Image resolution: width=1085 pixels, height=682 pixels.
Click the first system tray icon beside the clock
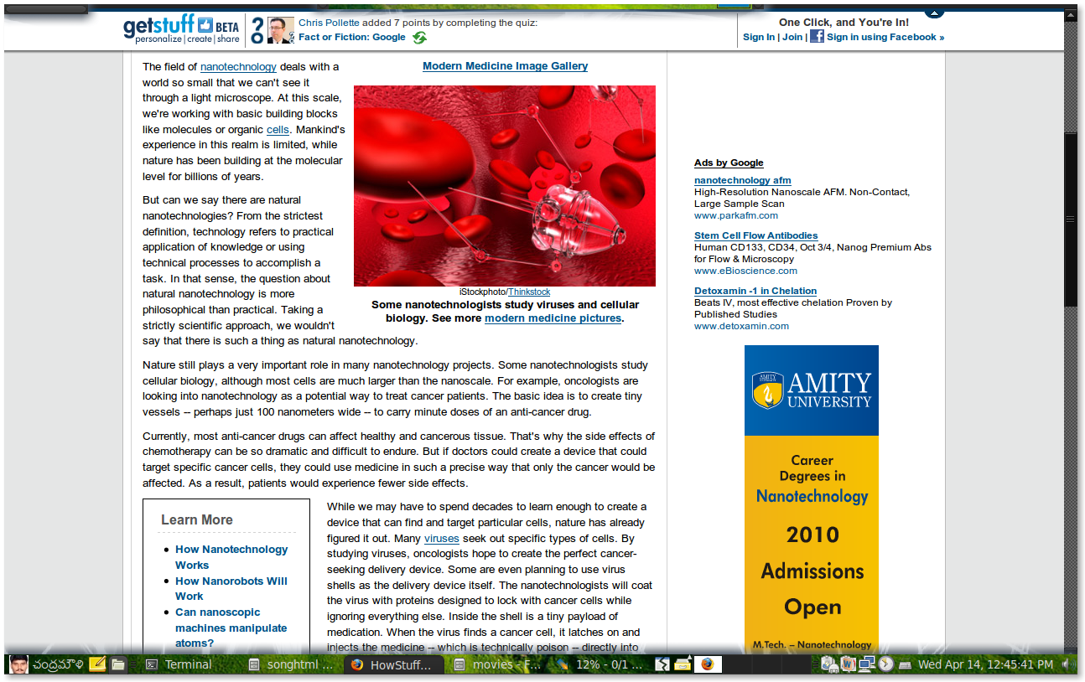coord(829,664)
